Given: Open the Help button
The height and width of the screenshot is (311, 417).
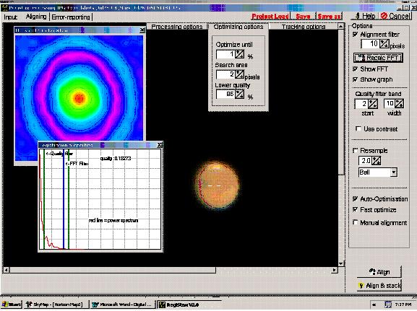Looking at the screenshot, I should pos(365,16).
